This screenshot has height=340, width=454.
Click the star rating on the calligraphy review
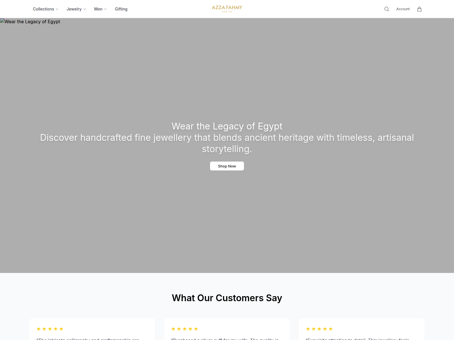click(x=50, y=329)
